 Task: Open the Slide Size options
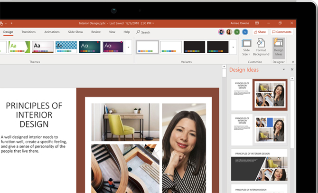pos(246,48)
